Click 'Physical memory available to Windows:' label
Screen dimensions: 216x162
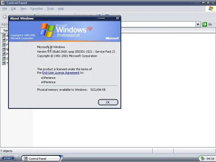[62, 90]
